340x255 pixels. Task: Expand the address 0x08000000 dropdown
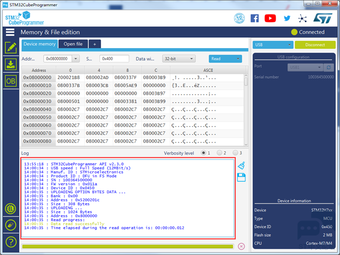(76, 58)
